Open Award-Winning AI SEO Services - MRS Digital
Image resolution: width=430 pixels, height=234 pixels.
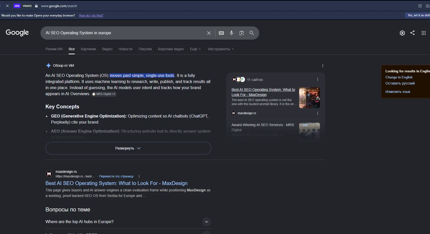click(x=263, y=127)
